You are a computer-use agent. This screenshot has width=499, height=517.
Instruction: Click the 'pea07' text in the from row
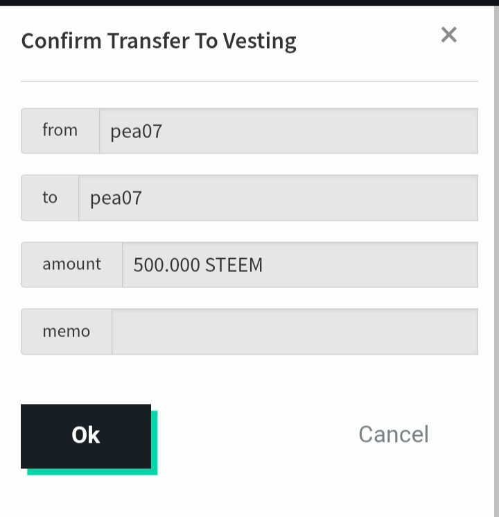pos(137,131)
